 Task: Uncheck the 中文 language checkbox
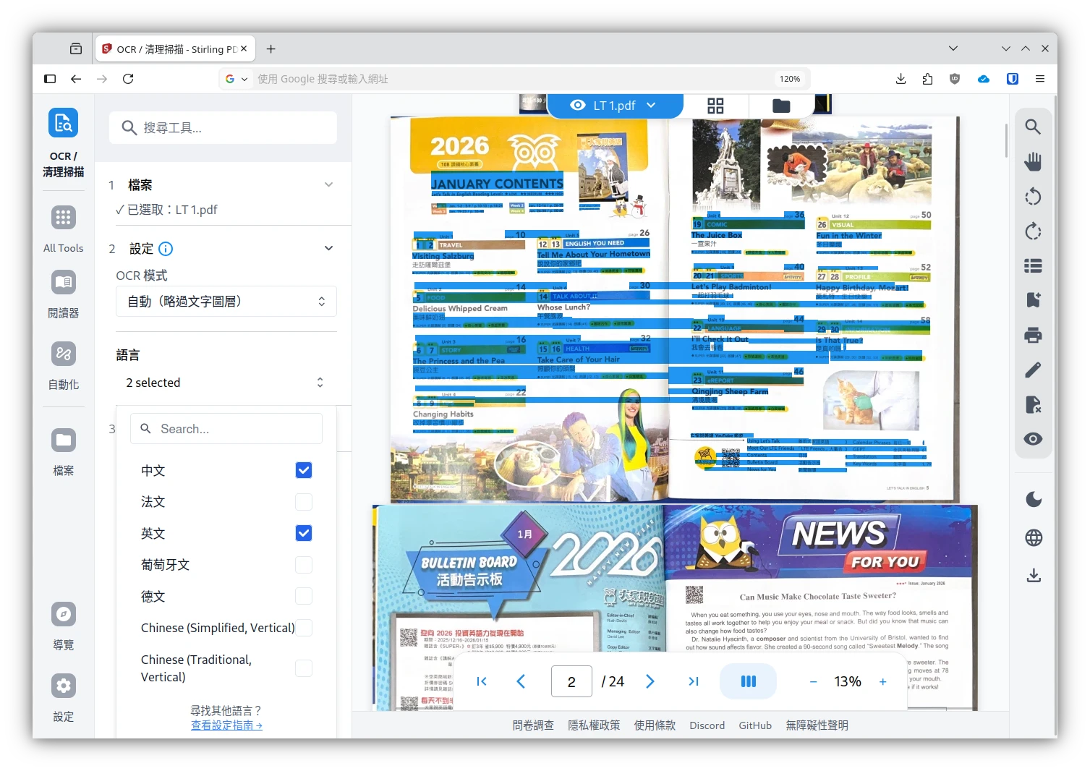pyautogui.click(x=304, y=470)
